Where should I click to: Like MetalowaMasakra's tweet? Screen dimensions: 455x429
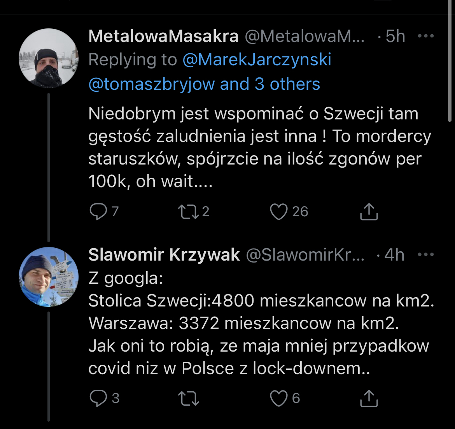click(x=278, y=212)
